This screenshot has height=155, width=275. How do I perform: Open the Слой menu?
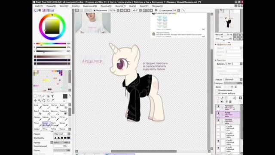coord(76,6)
